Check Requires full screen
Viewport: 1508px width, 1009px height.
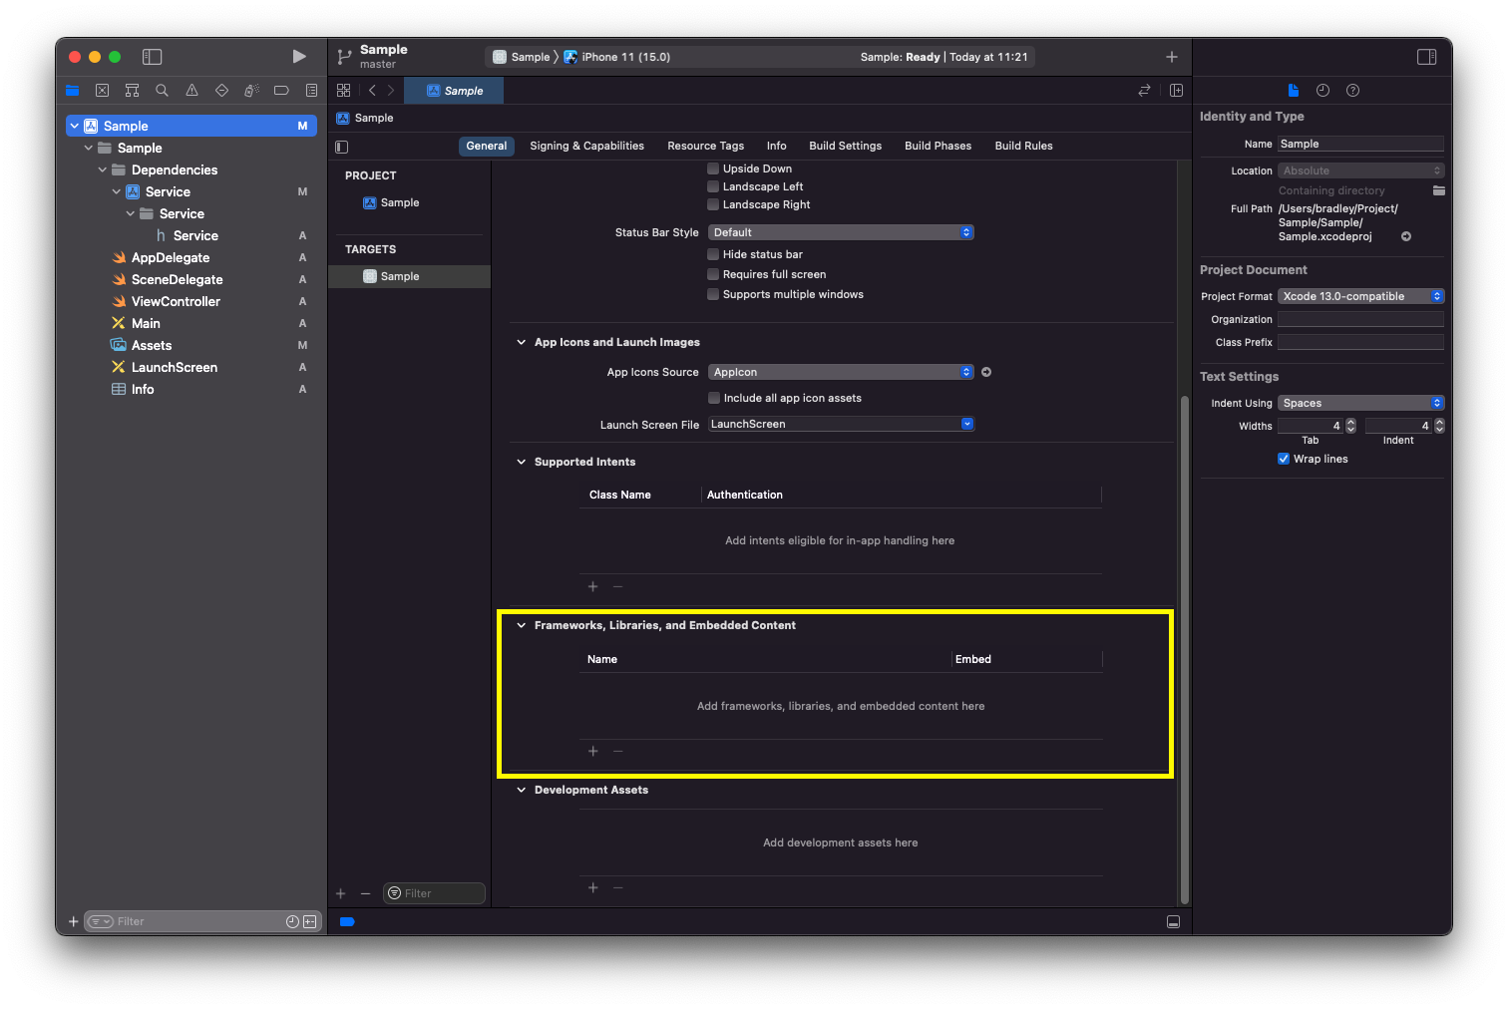click(713, 274)
